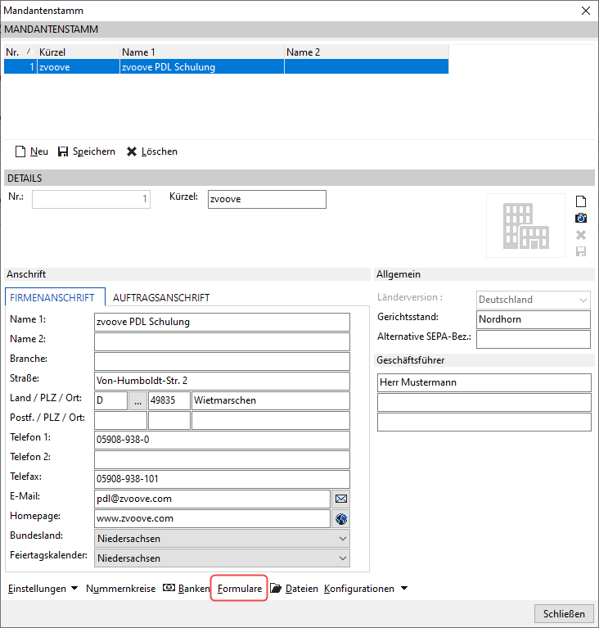Image resolution: width=599 pixels, height=628 pixels.
Task: Click the Speichern floppy disk icon
Action: point(63,151)
